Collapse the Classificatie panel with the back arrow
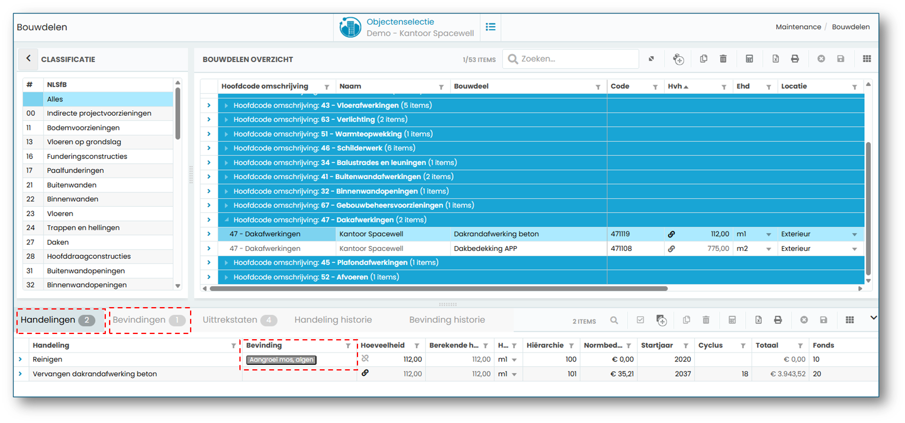 tap(28, 59)
